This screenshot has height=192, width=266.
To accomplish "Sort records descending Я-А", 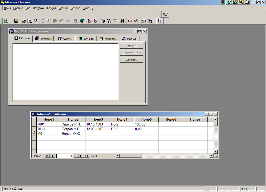I will click(x=96, y=21).
